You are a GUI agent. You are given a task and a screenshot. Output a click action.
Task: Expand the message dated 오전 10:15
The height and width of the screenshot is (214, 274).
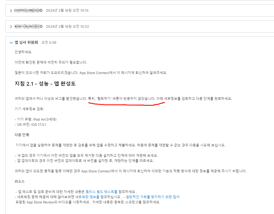tap(11, 11)
